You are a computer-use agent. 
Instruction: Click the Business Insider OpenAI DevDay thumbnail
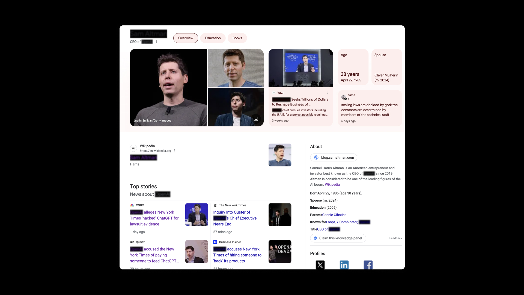tap(280, 252)
